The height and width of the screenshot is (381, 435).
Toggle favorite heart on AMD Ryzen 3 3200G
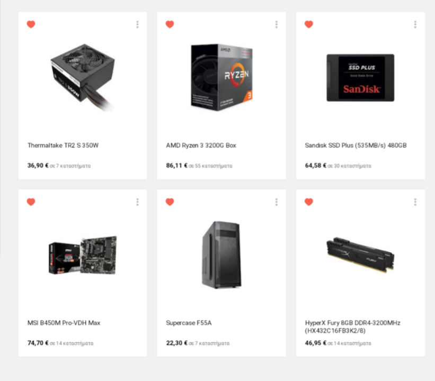(x=170, y=24)
